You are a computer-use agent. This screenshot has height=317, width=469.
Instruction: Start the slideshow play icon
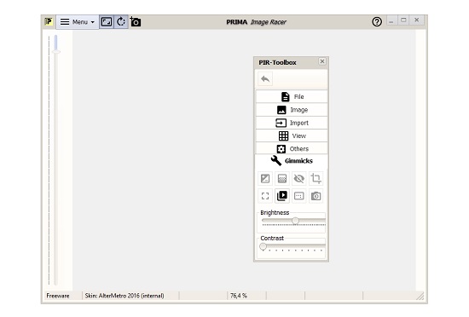[282, 196]
